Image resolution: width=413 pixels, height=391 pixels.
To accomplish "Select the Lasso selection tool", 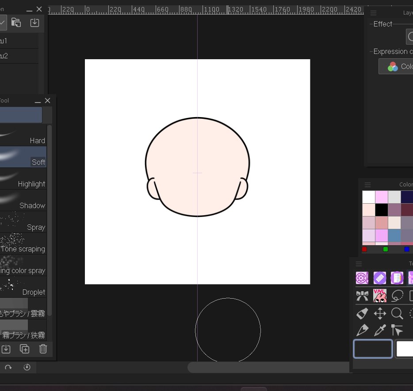I will (397, 296).
